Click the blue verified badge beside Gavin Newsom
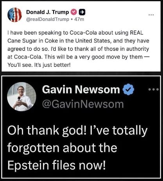Image resolution: width=163 pixels, height=181 pixels. tap(129, 90)
